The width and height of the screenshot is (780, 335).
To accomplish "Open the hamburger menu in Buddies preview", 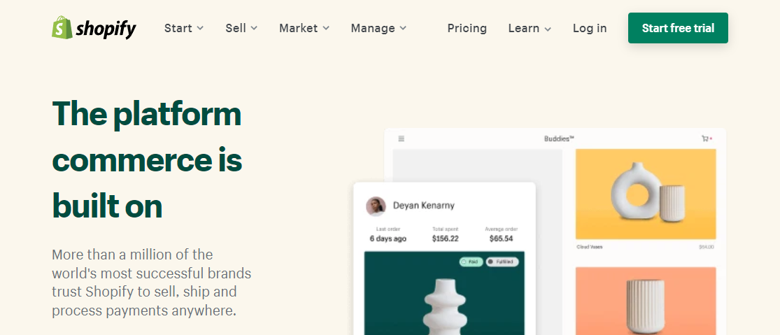I will [402, 138].
